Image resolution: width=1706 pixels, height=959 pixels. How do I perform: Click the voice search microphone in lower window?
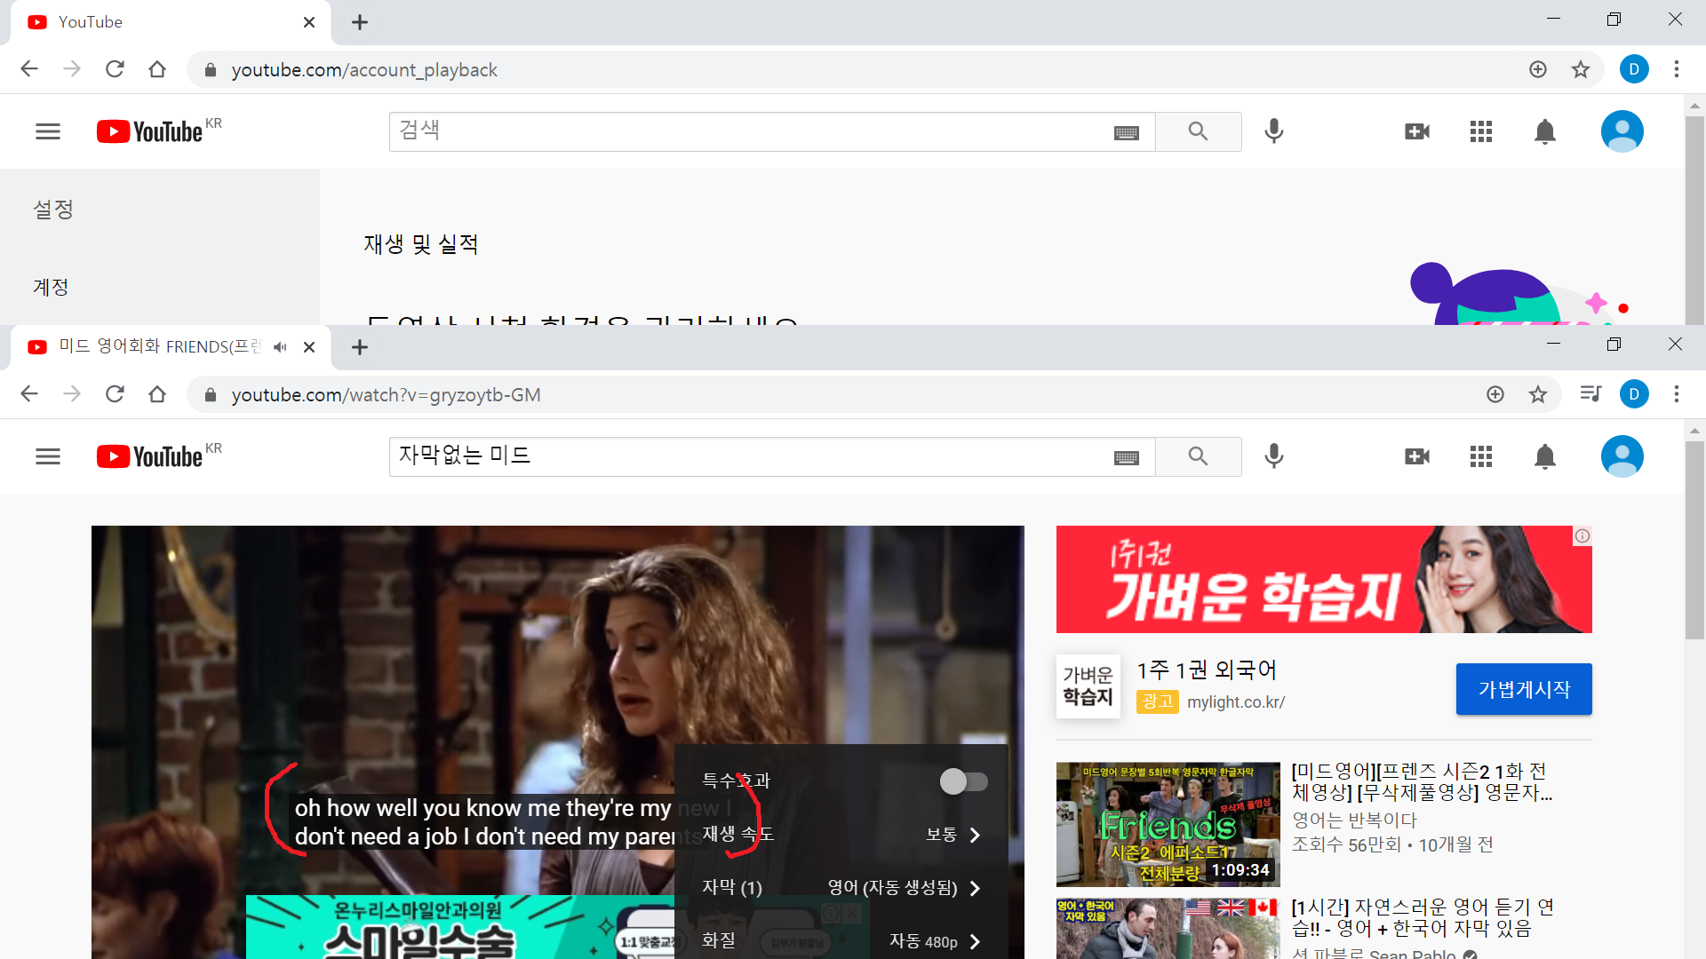pyautogui.click(x=1273, y=456)
